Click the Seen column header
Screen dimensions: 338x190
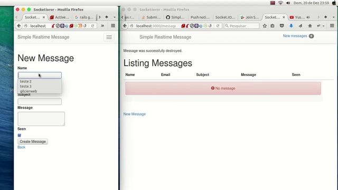click(x=296, y=75)
